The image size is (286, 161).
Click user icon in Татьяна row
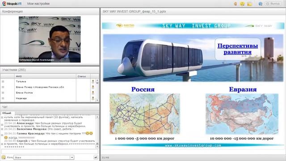tap(93, 81)
